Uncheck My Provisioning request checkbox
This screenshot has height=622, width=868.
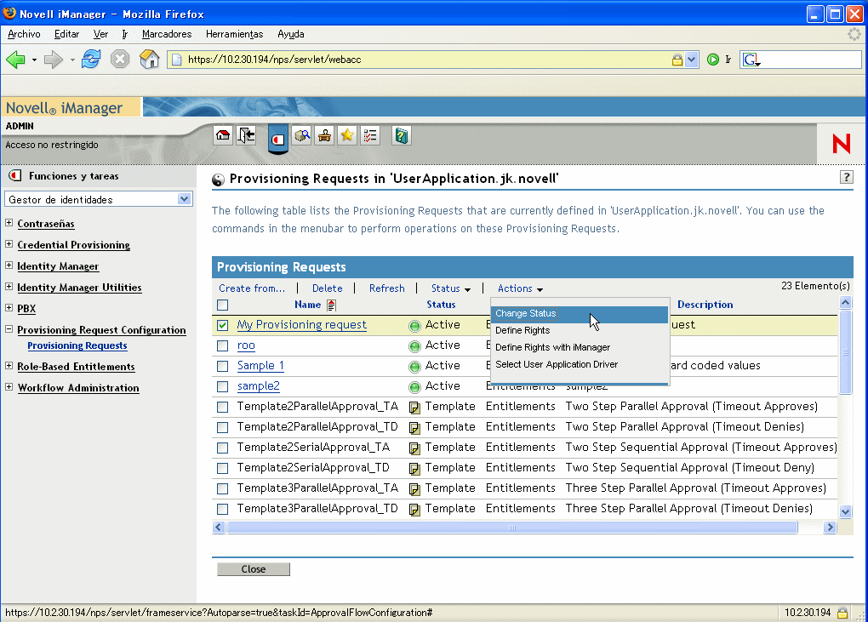click(x=223, y=325)
